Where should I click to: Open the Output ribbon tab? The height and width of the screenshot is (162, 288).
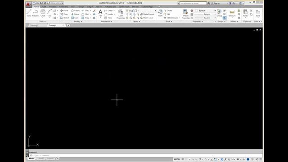pos(90,7)
